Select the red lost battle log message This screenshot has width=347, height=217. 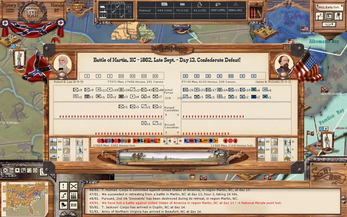click(x=191, y=203)
